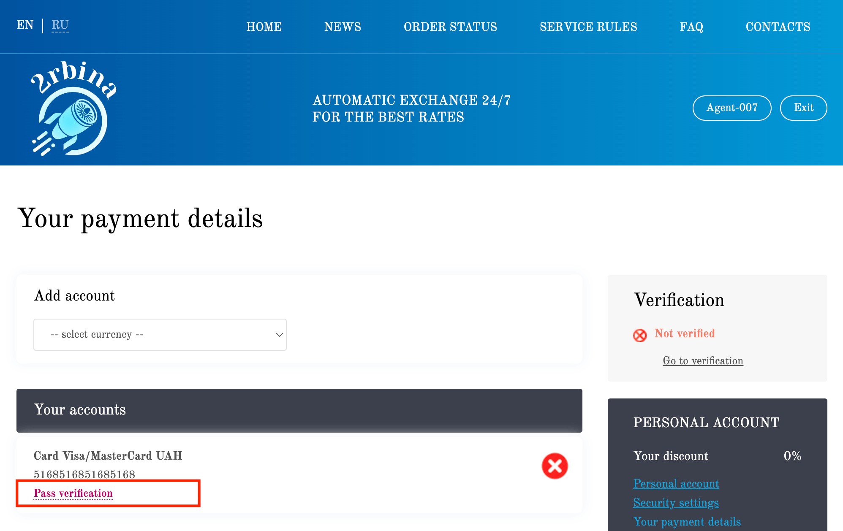Image resolution: width=843 pixels, height=531 pixels.
Task: Delete the Visa/MasterCard UAH account
Action: click(555, 466)
